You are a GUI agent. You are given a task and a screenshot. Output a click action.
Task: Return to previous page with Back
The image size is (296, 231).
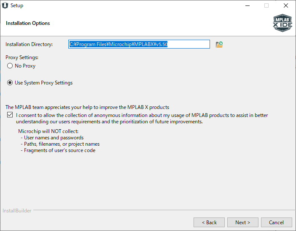point(209,222)
